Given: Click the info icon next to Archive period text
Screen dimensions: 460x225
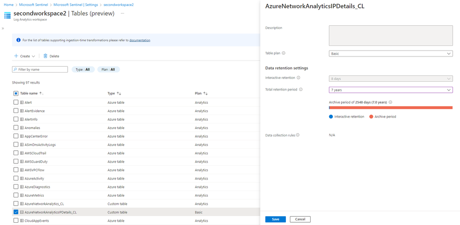Looking at the screenshot, I should 390,102.
